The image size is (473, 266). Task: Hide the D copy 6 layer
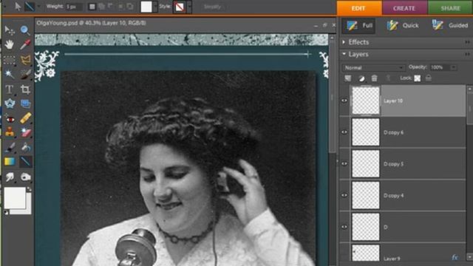click(x=344, y=132)
